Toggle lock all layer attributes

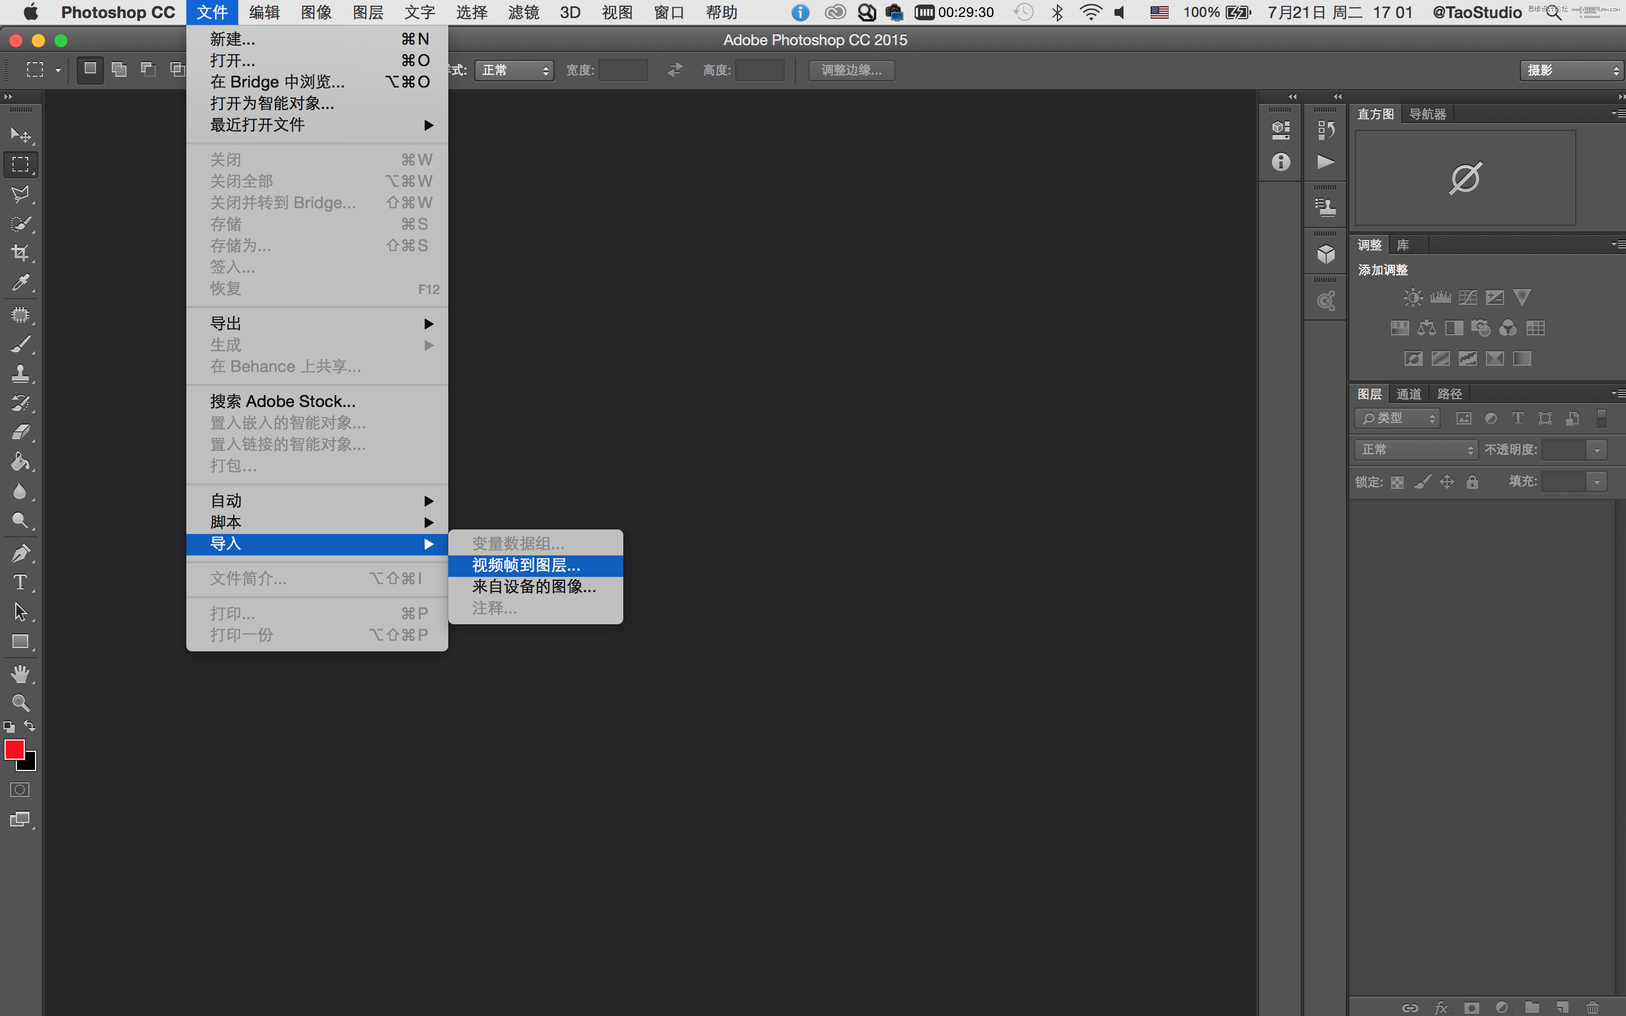pos(1472,482)
